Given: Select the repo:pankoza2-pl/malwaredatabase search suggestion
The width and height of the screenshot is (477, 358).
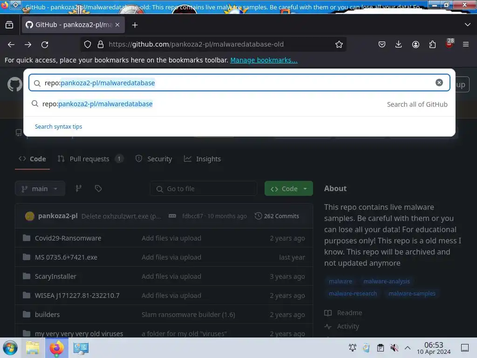Looking at the screenshot, I should 239,104.
